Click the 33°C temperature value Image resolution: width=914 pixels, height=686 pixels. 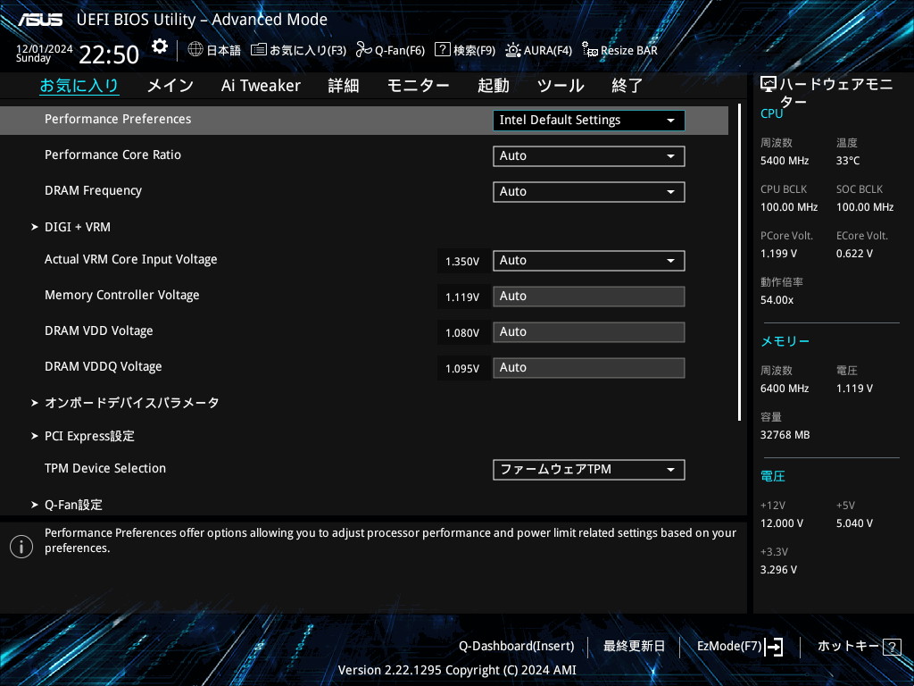[848, 161]
